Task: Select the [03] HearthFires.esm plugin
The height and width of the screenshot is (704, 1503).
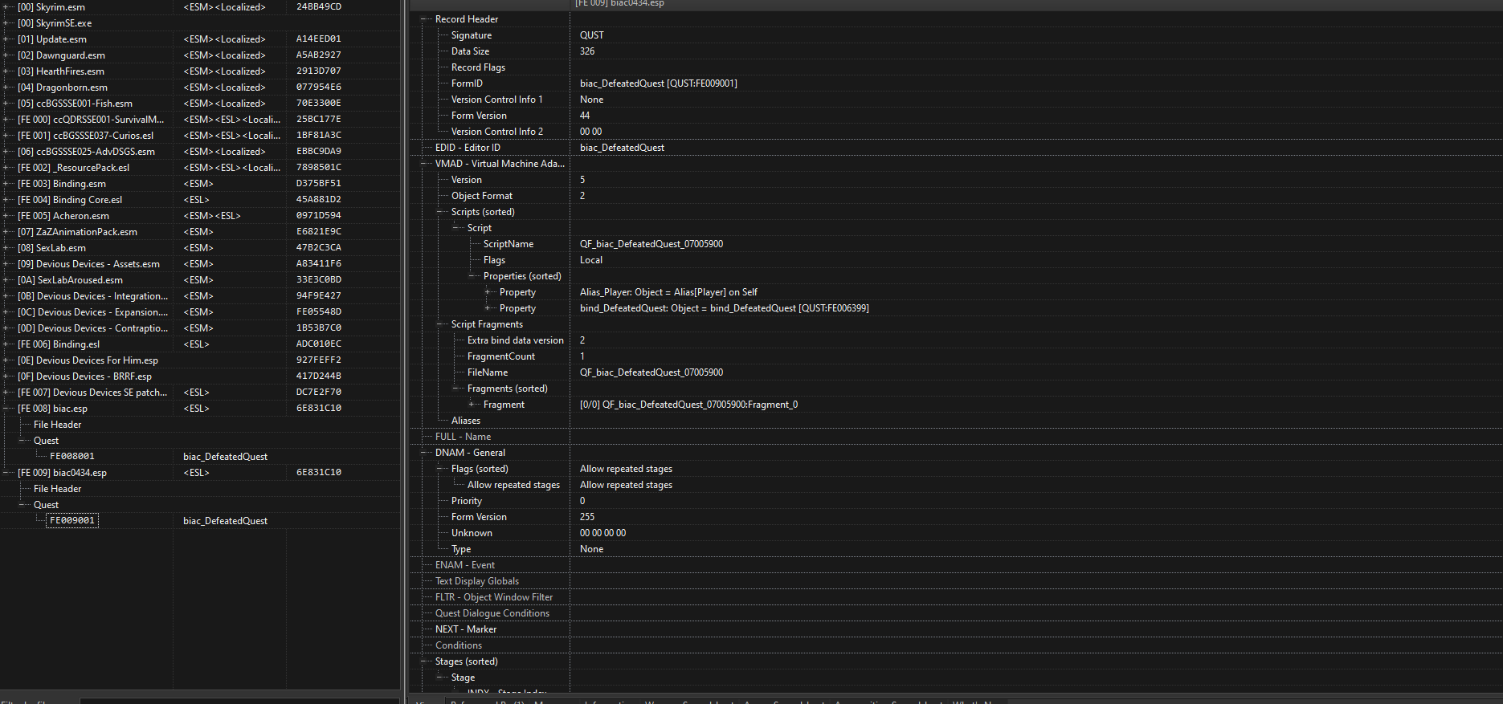Action: point(61,71)
